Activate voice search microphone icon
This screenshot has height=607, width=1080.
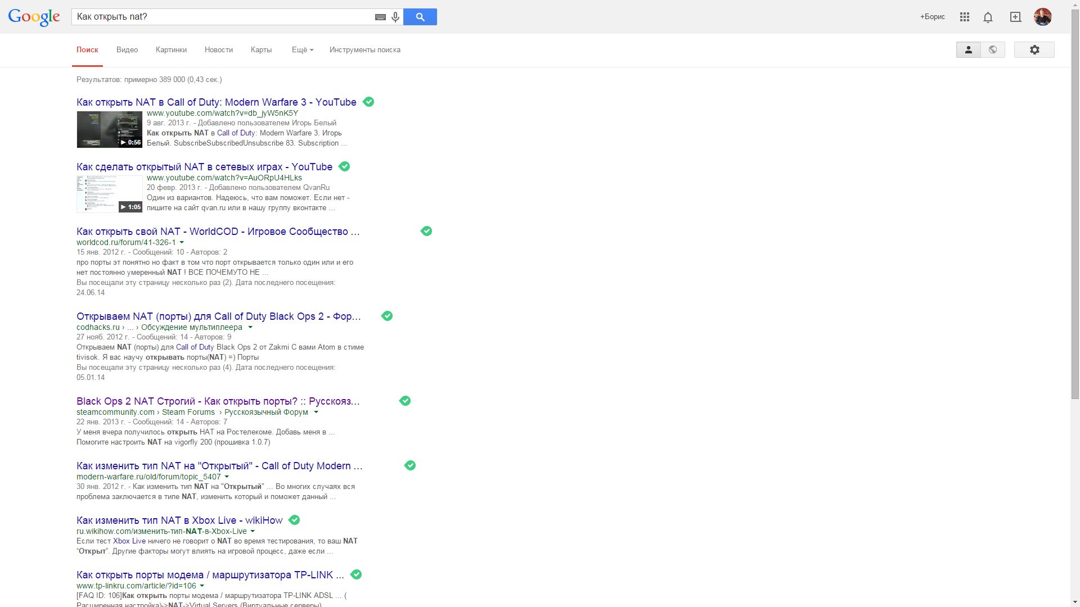click(x=395, y=17)
